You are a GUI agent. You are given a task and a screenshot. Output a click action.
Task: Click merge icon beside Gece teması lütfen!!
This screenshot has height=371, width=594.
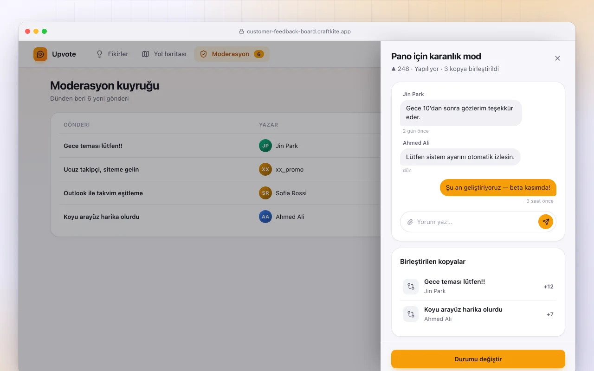411,287
